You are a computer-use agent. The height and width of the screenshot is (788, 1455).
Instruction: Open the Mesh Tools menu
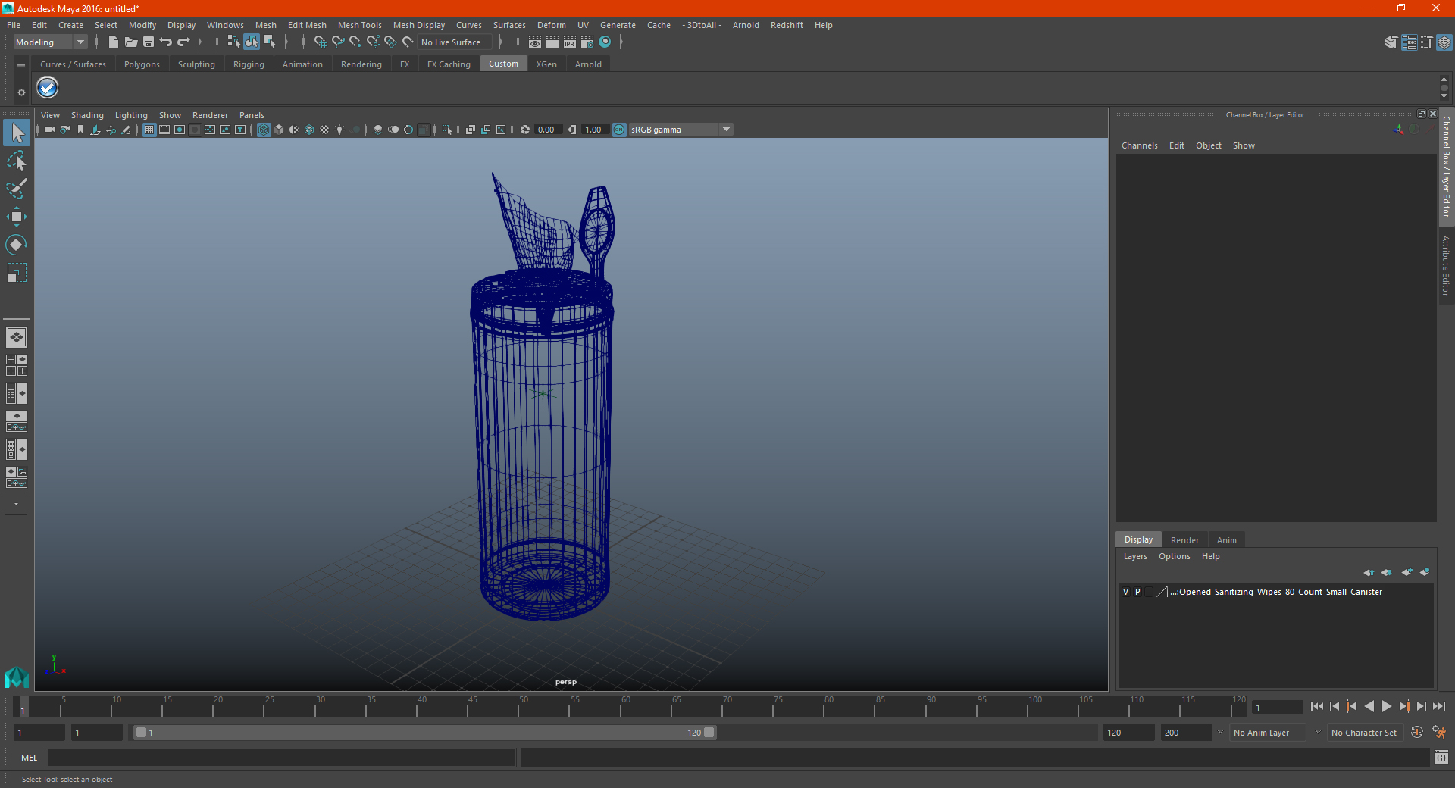[359, 25]
